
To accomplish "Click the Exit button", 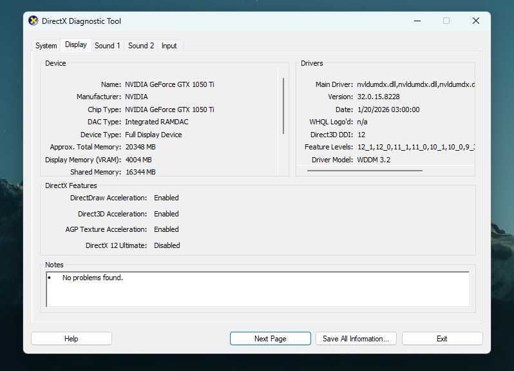I will point(443,339).
